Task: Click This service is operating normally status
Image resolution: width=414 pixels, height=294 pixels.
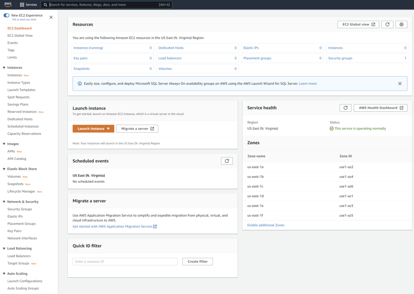Action: click(358, 129)
